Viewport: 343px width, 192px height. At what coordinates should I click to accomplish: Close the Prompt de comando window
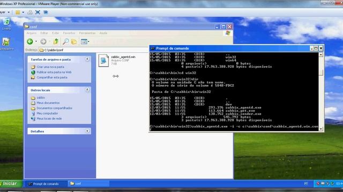pos(321,49)
